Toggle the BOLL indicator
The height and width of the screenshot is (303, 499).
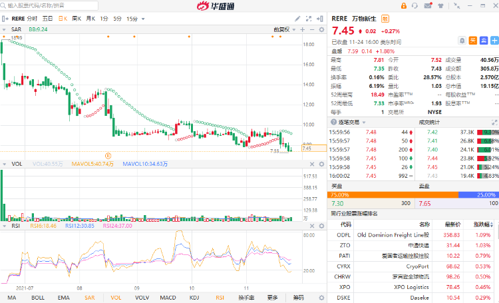[38, 298]
